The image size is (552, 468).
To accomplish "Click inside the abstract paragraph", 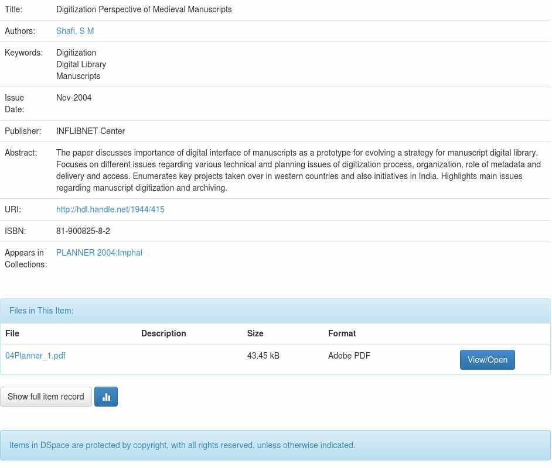I will [293, 170].
